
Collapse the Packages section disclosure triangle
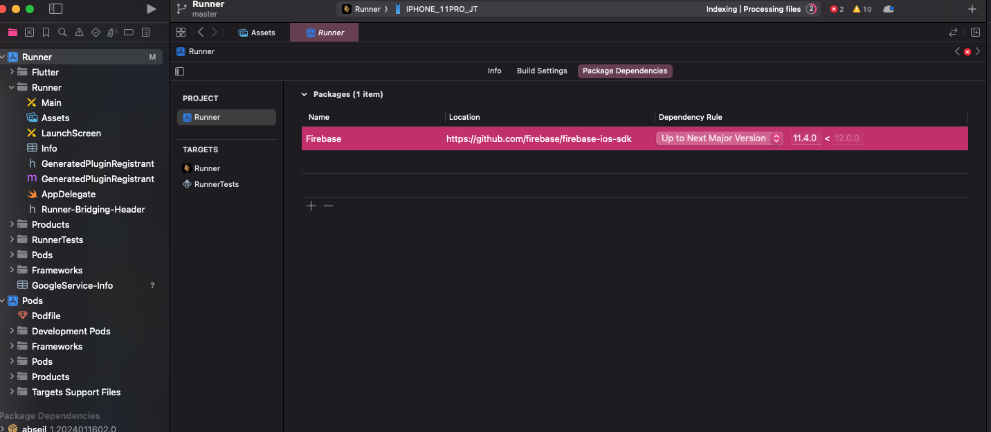point(304,94)
